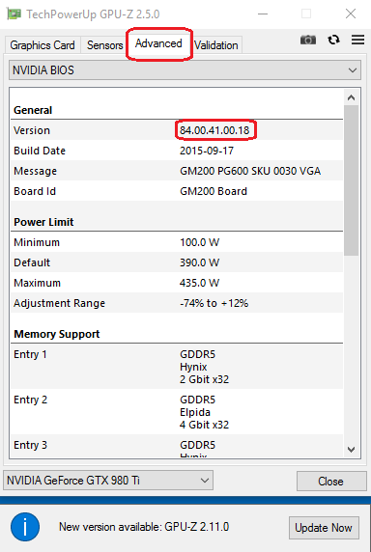Click the Version row label

click(32, 130)
